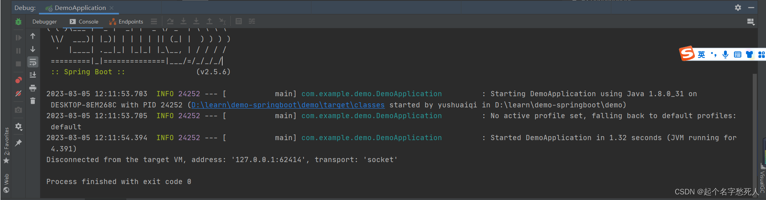Click the Print console icon
Image resolution: width=766 pixels, height=200 pixels.
[33, 88]
